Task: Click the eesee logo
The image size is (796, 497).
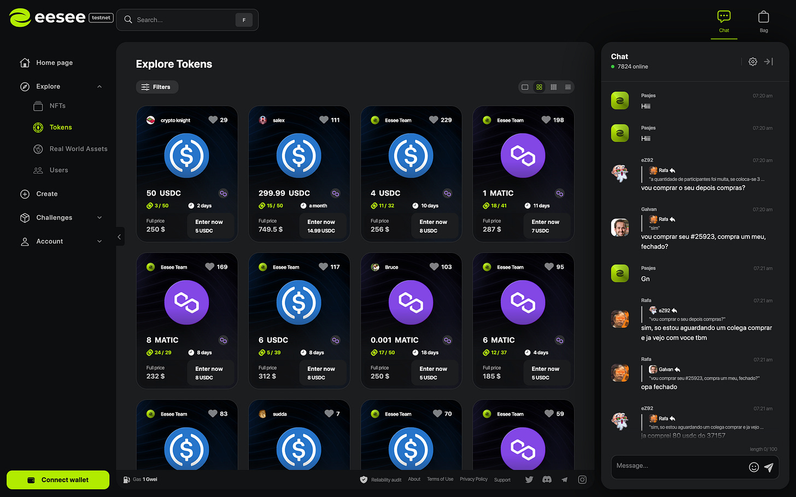Action: tap(47, 18)
